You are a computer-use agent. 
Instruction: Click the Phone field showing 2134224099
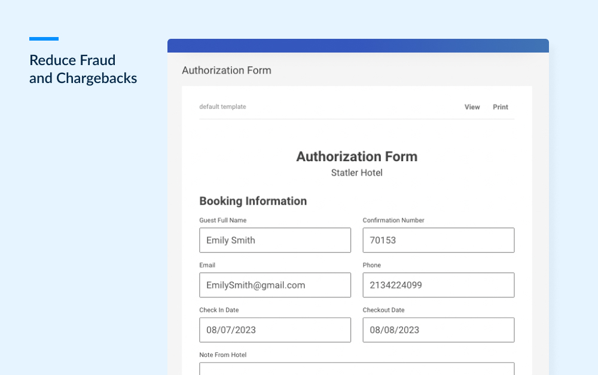click(x=438, y=285)
